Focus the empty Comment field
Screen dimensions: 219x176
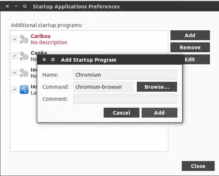[x=125, y=99]
